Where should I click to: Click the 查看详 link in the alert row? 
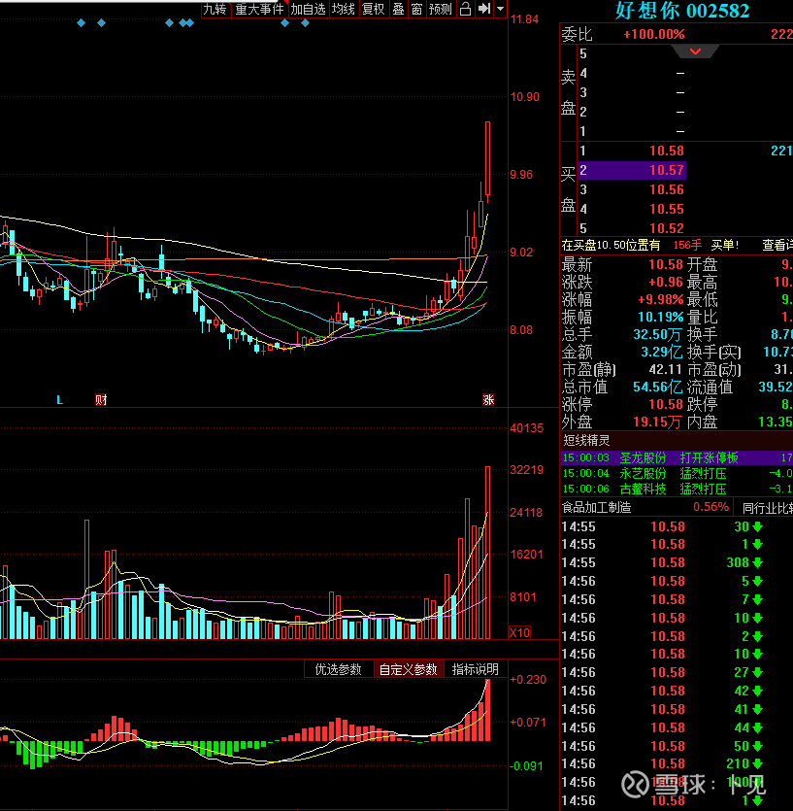coord(776,245)
